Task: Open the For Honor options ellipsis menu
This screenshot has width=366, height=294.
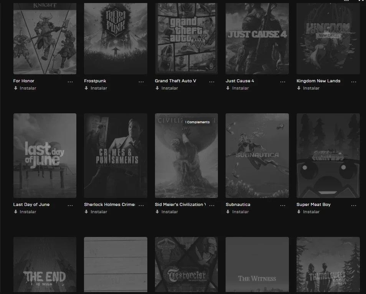Action: [x=70, y=82]
